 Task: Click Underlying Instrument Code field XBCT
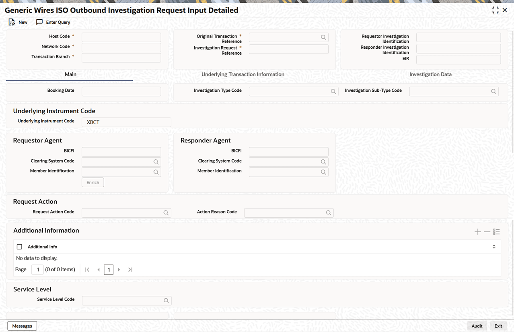pyautogui.click(x=126, y=122)
